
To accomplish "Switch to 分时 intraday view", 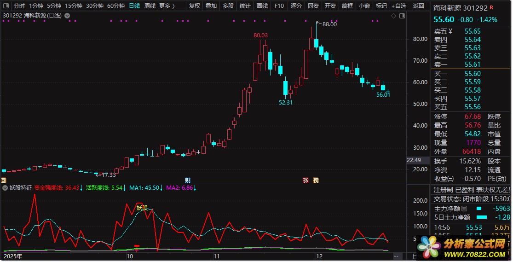I will 19,6.
